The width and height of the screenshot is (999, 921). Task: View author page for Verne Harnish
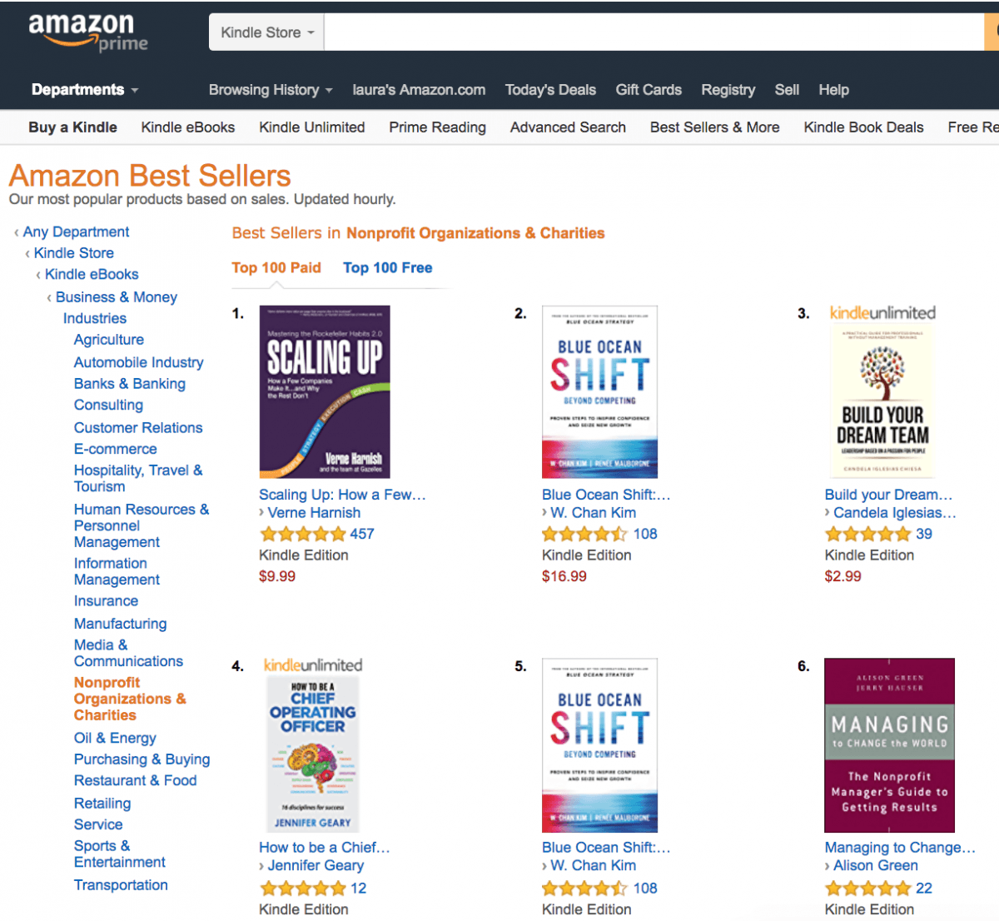pyautogui.click(x=313, y=512)
